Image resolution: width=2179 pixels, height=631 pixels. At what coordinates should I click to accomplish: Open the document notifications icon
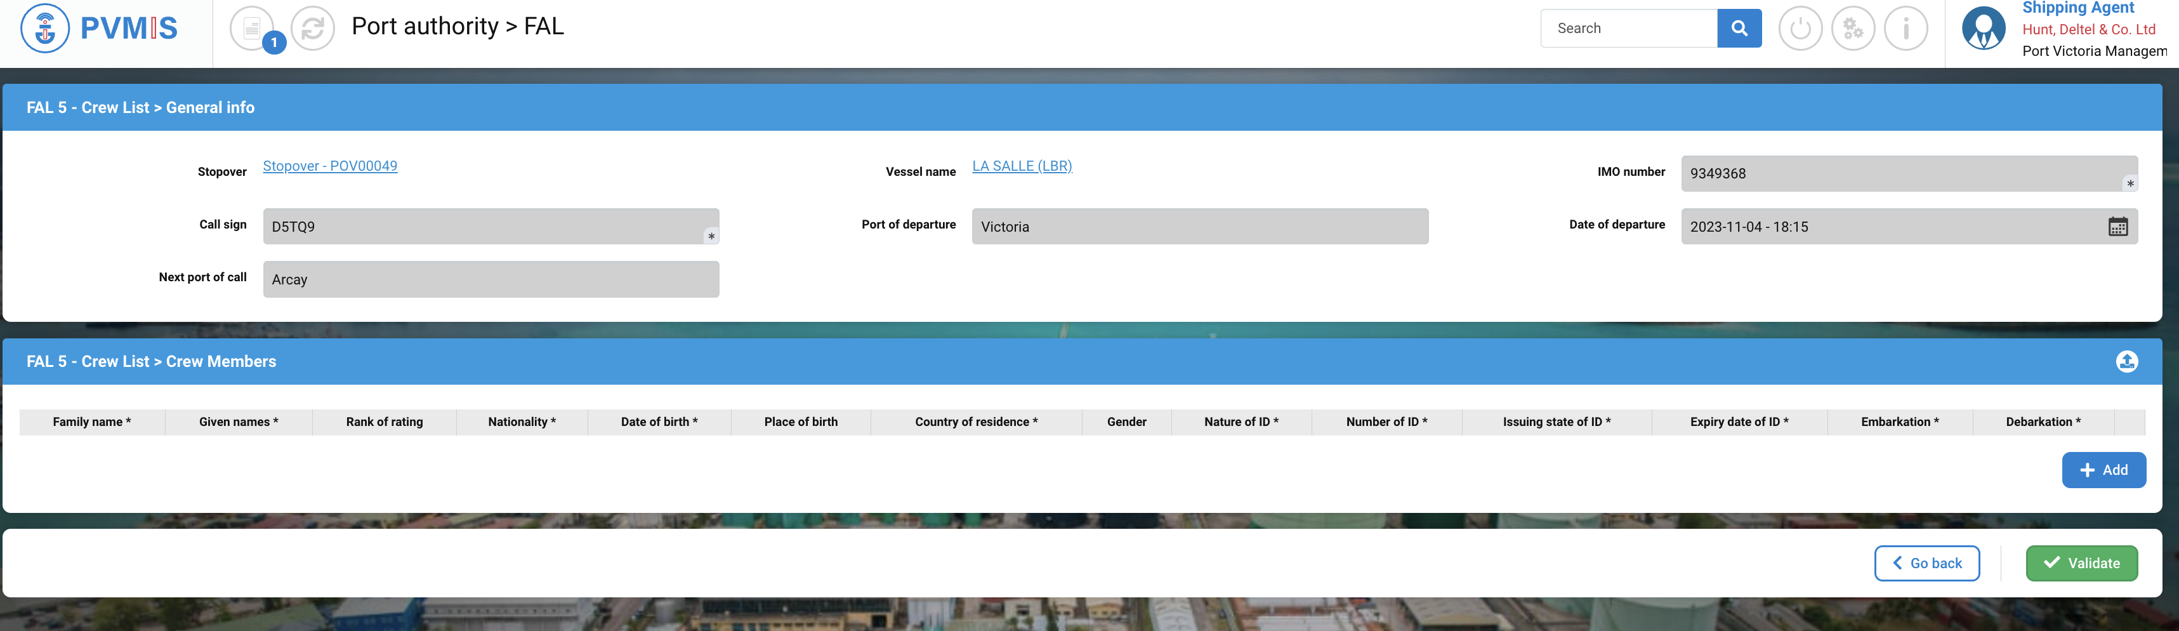tap(252, 29)
